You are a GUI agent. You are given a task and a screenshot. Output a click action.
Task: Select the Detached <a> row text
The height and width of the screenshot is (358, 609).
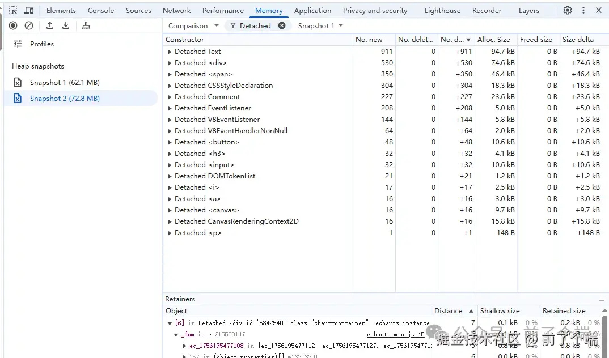coord(198,199)
